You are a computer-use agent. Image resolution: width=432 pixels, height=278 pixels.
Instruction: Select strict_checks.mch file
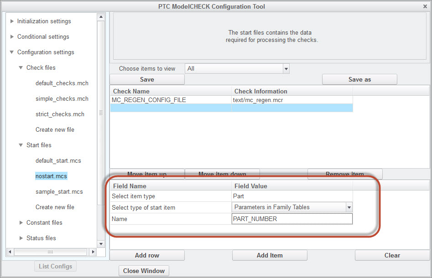click(x=60, y=114)
